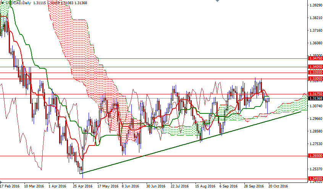Screen dimensions: 323x189
Task: Click the 22 Jul 2016 date label
Action: 180,186
